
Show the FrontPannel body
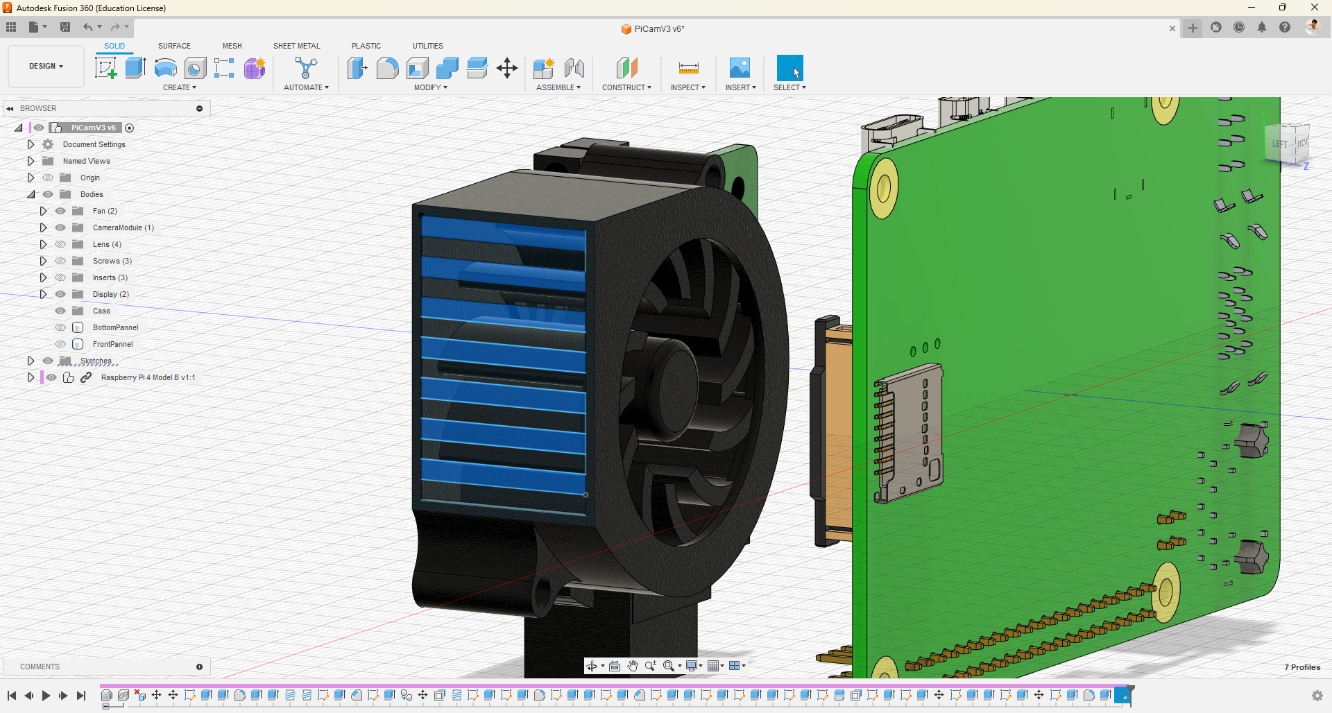coord(60,344)
